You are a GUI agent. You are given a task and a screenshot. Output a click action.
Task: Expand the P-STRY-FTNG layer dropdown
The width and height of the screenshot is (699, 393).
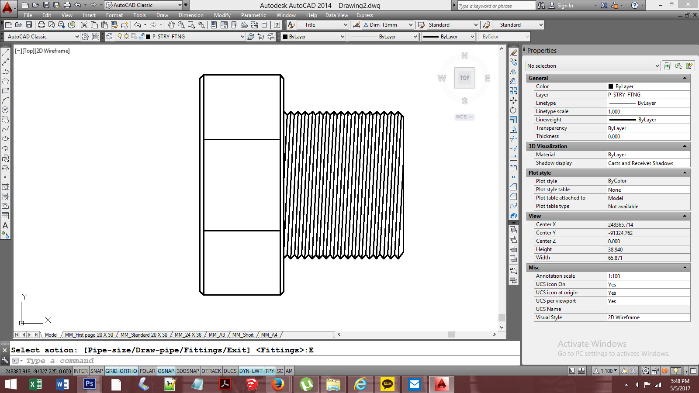pos(242,37)
